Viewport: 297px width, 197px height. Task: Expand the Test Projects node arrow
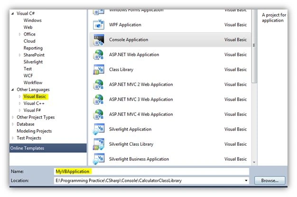[x=13, y=138]
